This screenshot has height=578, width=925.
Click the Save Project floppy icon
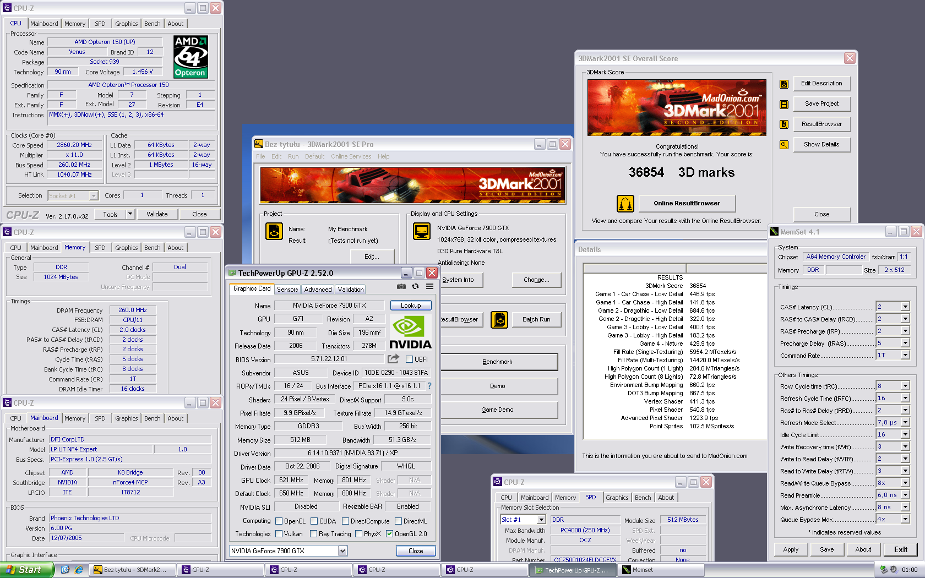784,105
